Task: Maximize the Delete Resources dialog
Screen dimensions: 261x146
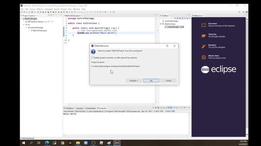Action: point(167,46)
